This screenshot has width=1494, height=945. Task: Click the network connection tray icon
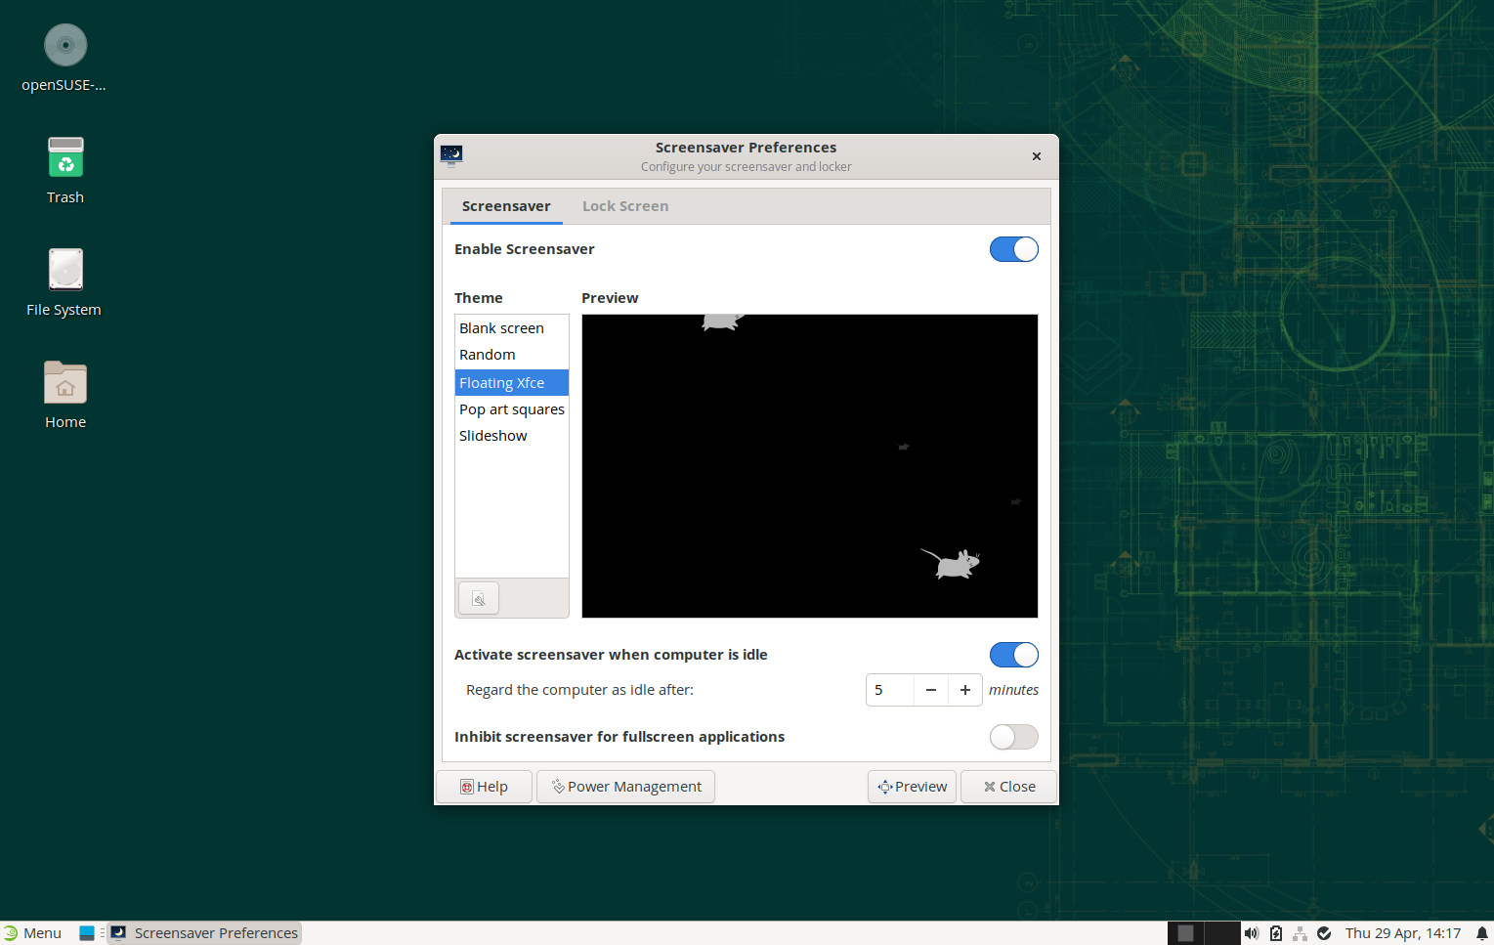[1300, 933]
